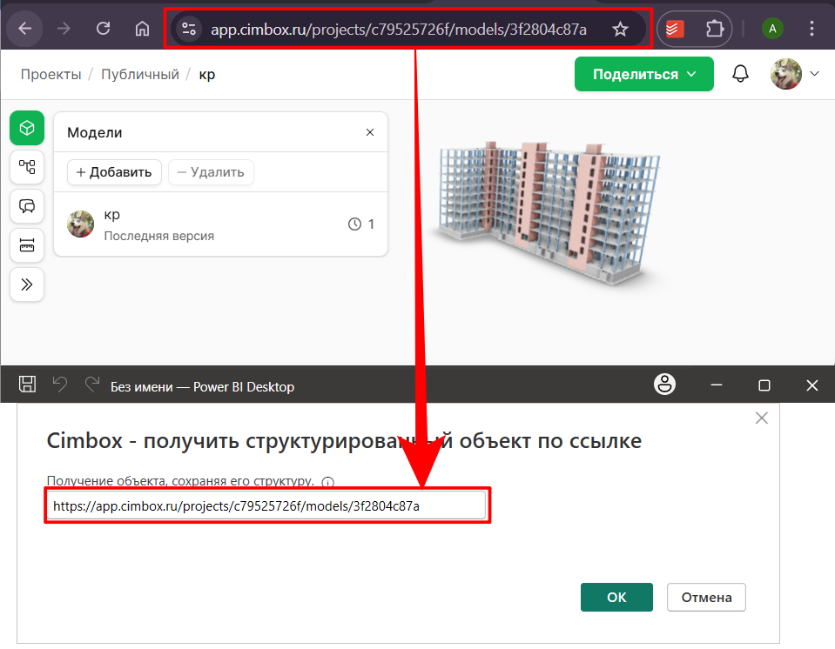Open the browser home page
The width and height of the screenshot is (835, 649).
(142, 29)
